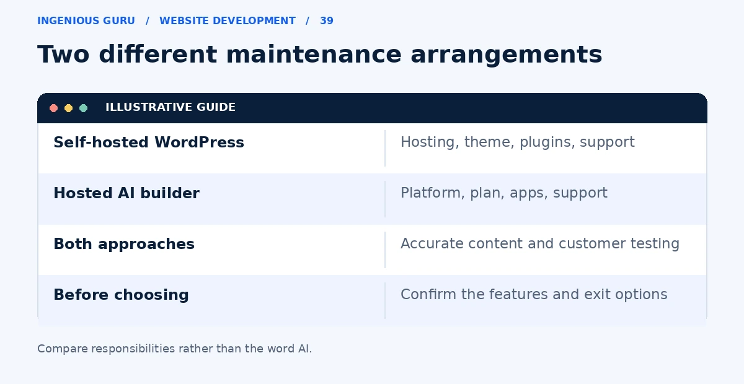
Task: Select the ILLUSTRATIVE GUIDE header label
Action: (x=170, y=107)
